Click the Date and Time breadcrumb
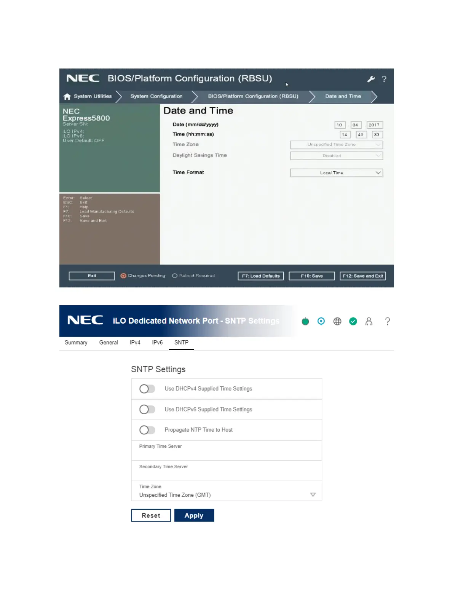Screen dimensions: 466x603 click(343, 96)
